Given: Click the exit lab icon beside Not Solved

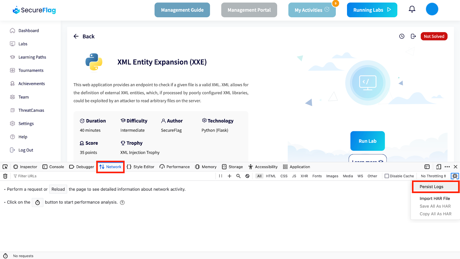Looking at the screenshot, I should pyautogui.click(x=413, y=36).
